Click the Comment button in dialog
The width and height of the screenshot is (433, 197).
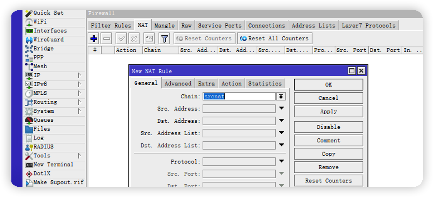(x=328, y=140)
